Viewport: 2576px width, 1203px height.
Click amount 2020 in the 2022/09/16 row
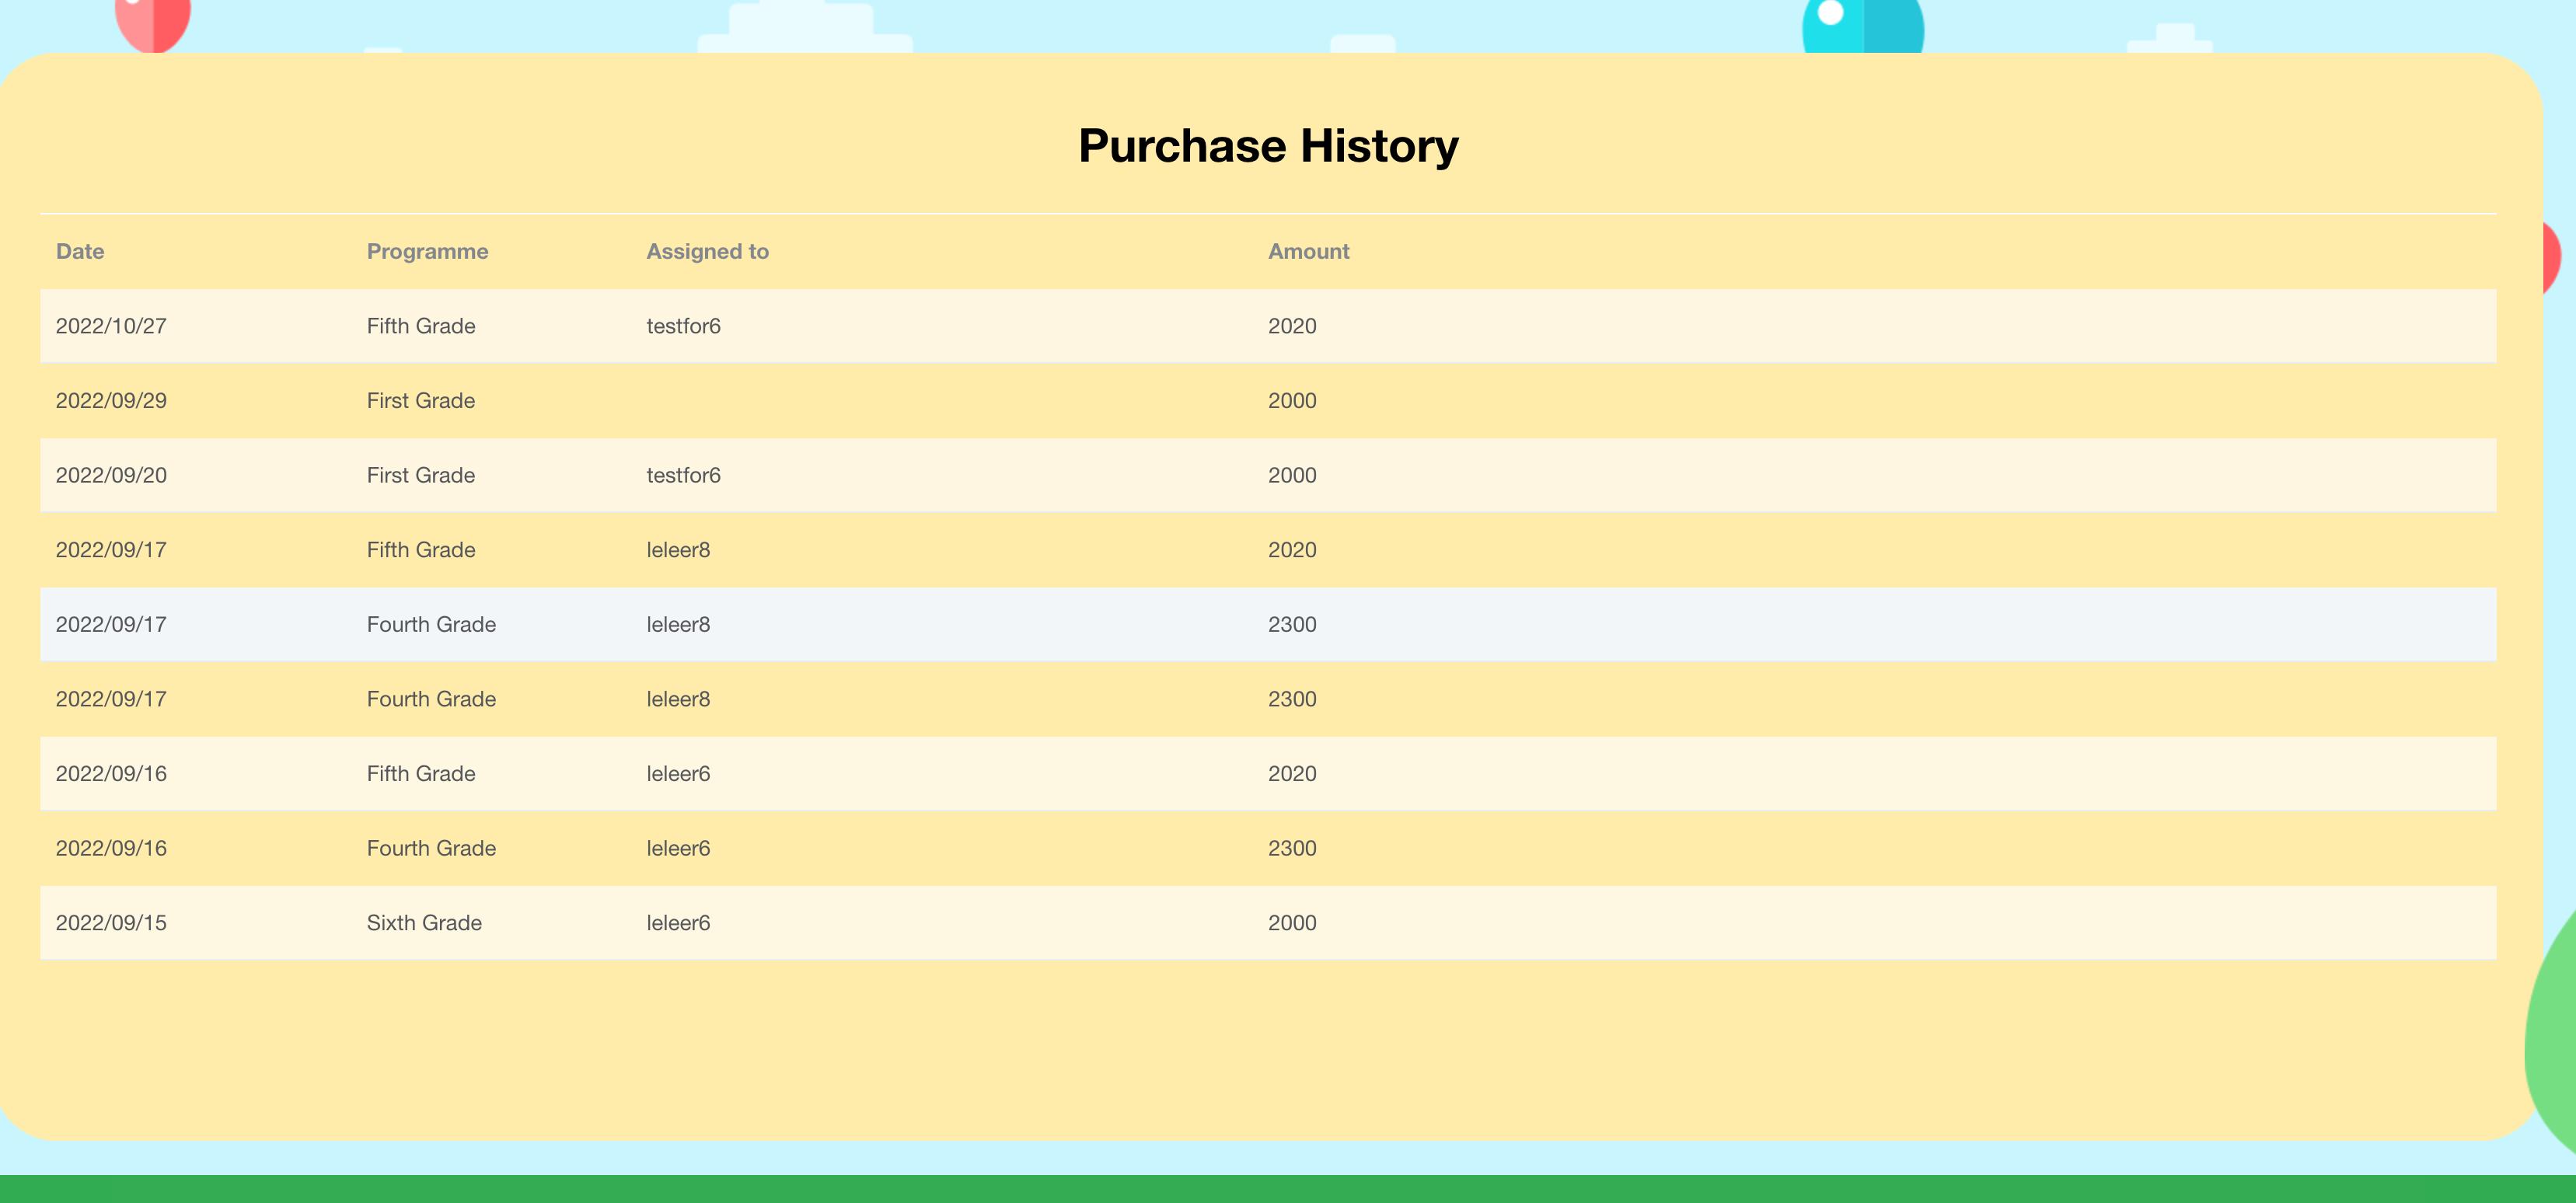[1292, 773]
